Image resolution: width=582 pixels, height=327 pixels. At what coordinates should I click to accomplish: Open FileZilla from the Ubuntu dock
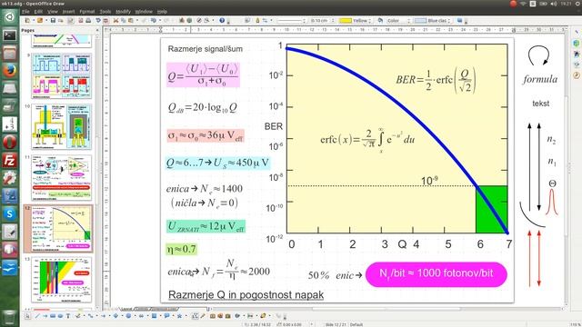pyautogui.click(x=10, y=160)
